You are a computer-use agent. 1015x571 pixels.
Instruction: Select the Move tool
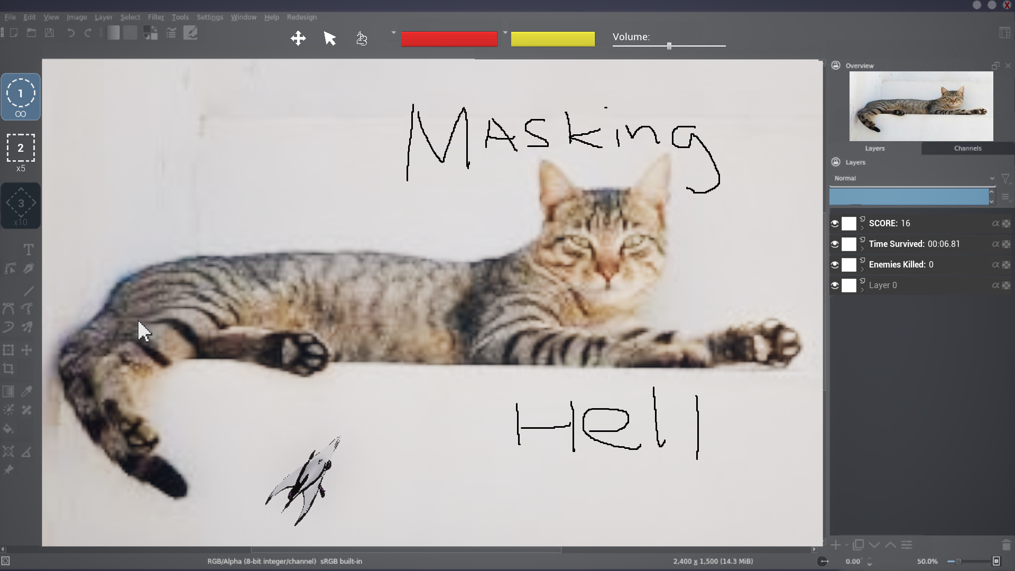tap(26, 349)
